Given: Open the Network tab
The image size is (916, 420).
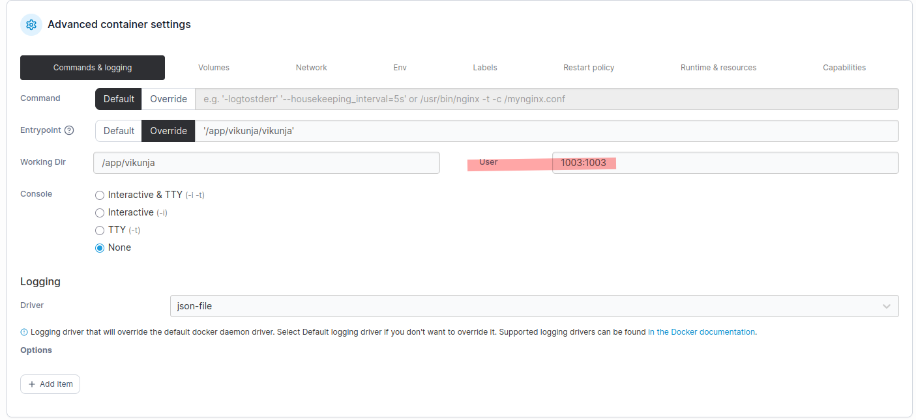Looking at the screenshot, I should 311,68.
